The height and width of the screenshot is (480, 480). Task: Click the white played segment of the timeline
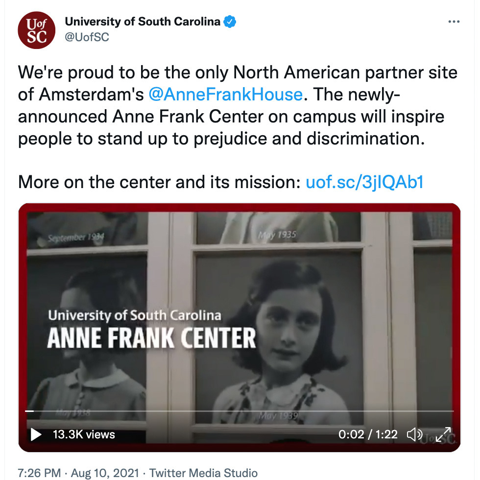pos(29,411)
